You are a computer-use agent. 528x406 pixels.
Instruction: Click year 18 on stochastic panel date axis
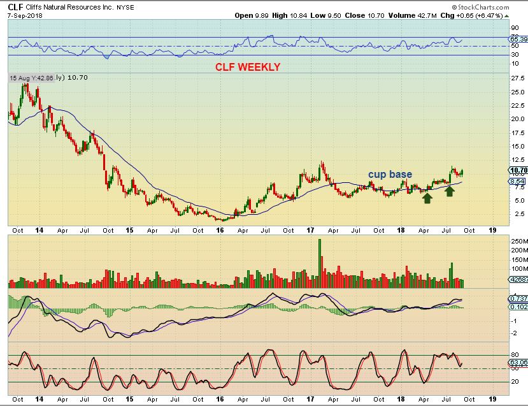(401, 399)
